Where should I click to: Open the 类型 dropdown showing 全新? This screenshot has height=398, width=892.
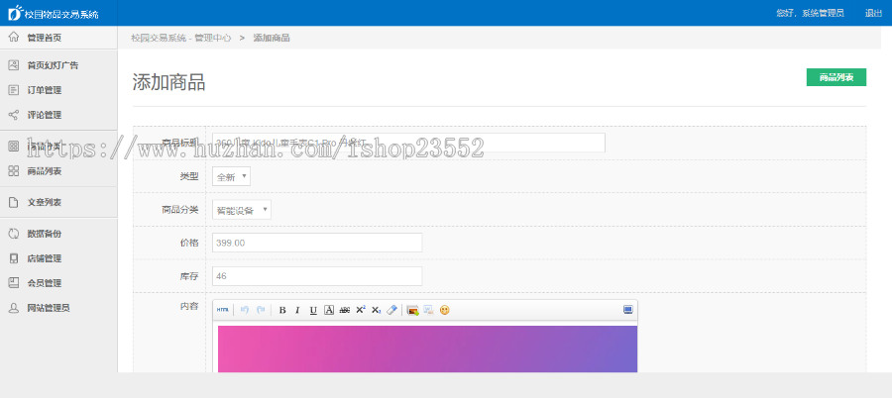(231, 176)
